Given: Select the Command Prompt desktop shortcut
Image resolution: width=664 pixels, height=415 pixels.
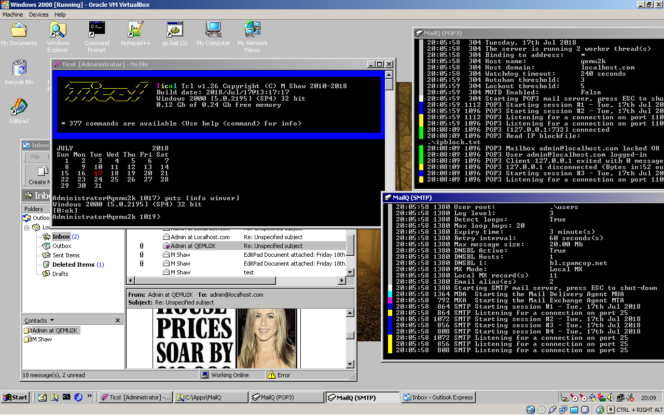Looking at the screenshot, I should [x=97, y=37].
